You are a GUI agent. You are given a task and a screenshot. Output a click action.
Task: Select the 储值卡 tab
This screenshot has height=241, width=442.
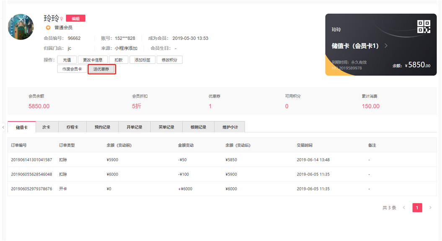click(x=22, y=127)
